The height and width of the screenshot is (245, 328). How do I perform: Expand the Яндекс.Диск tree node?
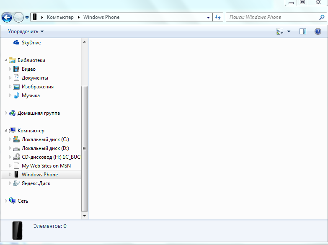coord(10,183)
